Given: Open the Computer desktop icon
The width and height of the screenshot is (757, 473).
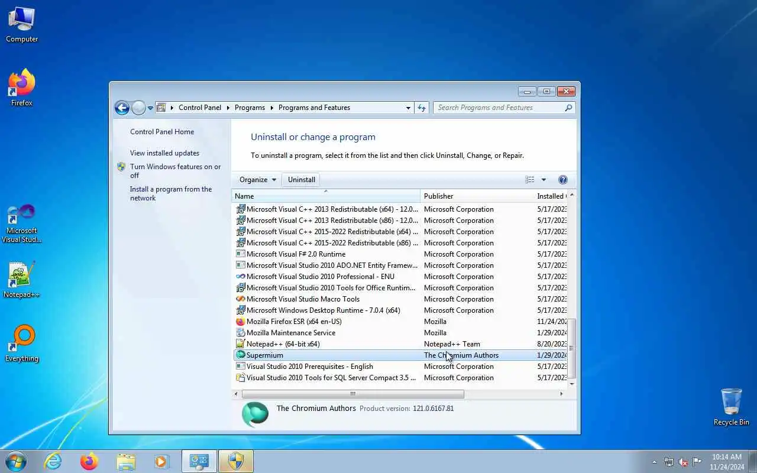Looking at the screenshot, I should point(22,25).
